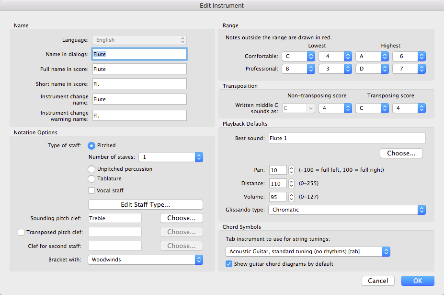Click the Short name in score field
This screenshot has width=444, height=295.
pos(139,84)
